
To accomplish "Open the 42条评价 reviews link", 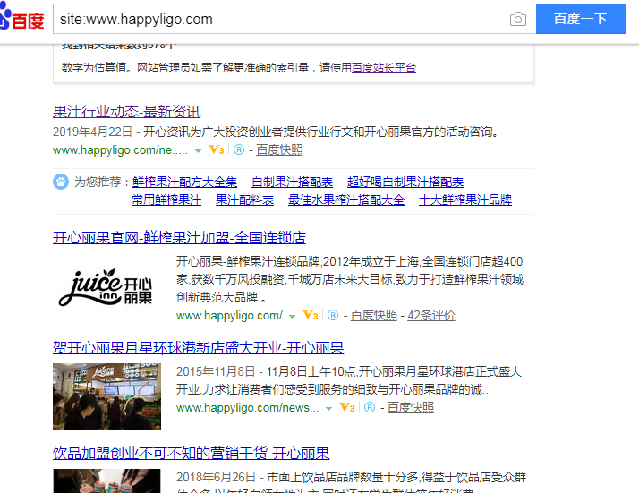I will coord(431,315).
